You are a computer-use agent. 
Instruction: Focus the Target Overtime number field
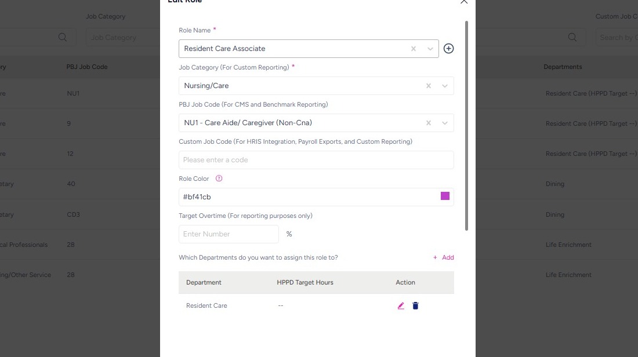[x=229, y=234]
